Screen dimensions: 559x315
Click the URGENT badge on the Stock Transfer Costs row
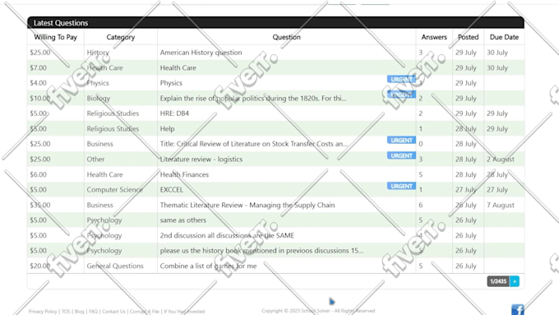(401, 140)
